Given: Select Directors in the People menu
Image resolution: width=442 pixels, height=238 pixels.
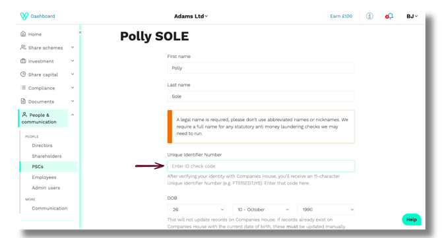Looking at the screenshot, I should click(x=42, y=145).
